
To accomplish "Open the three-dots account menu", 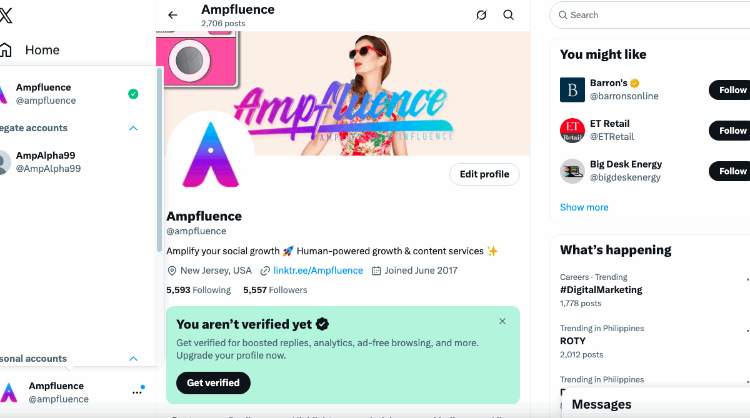I will click(137, 392).
